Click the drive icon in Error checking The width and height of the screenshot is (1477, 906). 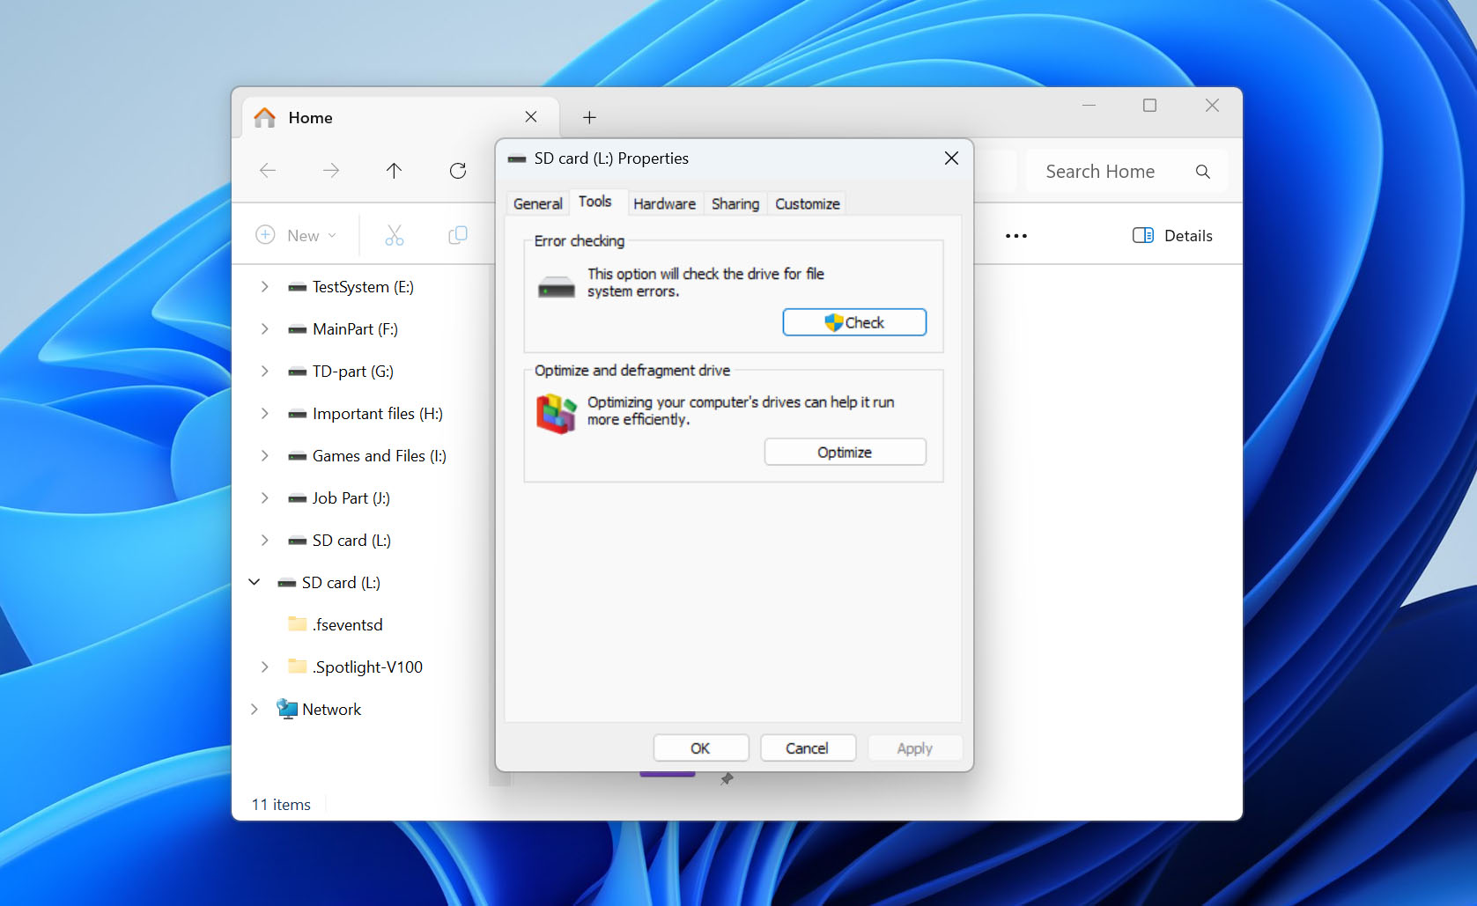[556, 287]
